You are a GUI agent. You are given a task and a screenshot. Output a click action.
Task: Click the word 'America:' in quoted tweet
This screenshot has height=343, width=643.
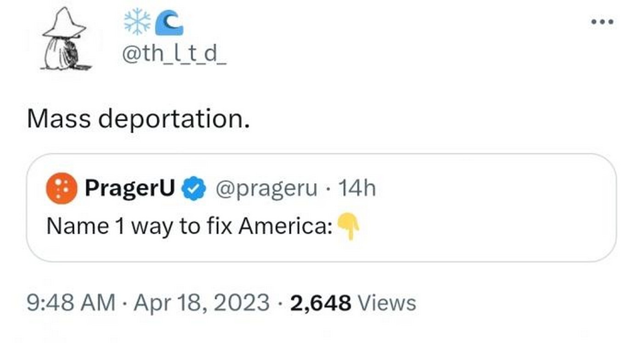coord(285,226)
